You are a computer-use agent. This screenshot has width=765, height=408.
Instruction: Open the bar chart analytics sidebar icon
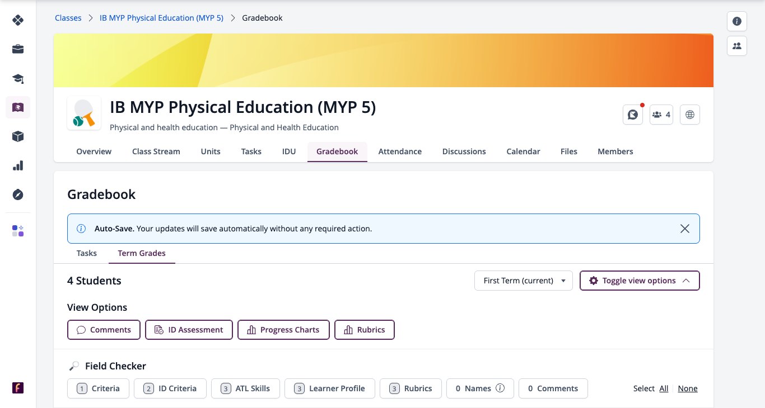[18, 165]
